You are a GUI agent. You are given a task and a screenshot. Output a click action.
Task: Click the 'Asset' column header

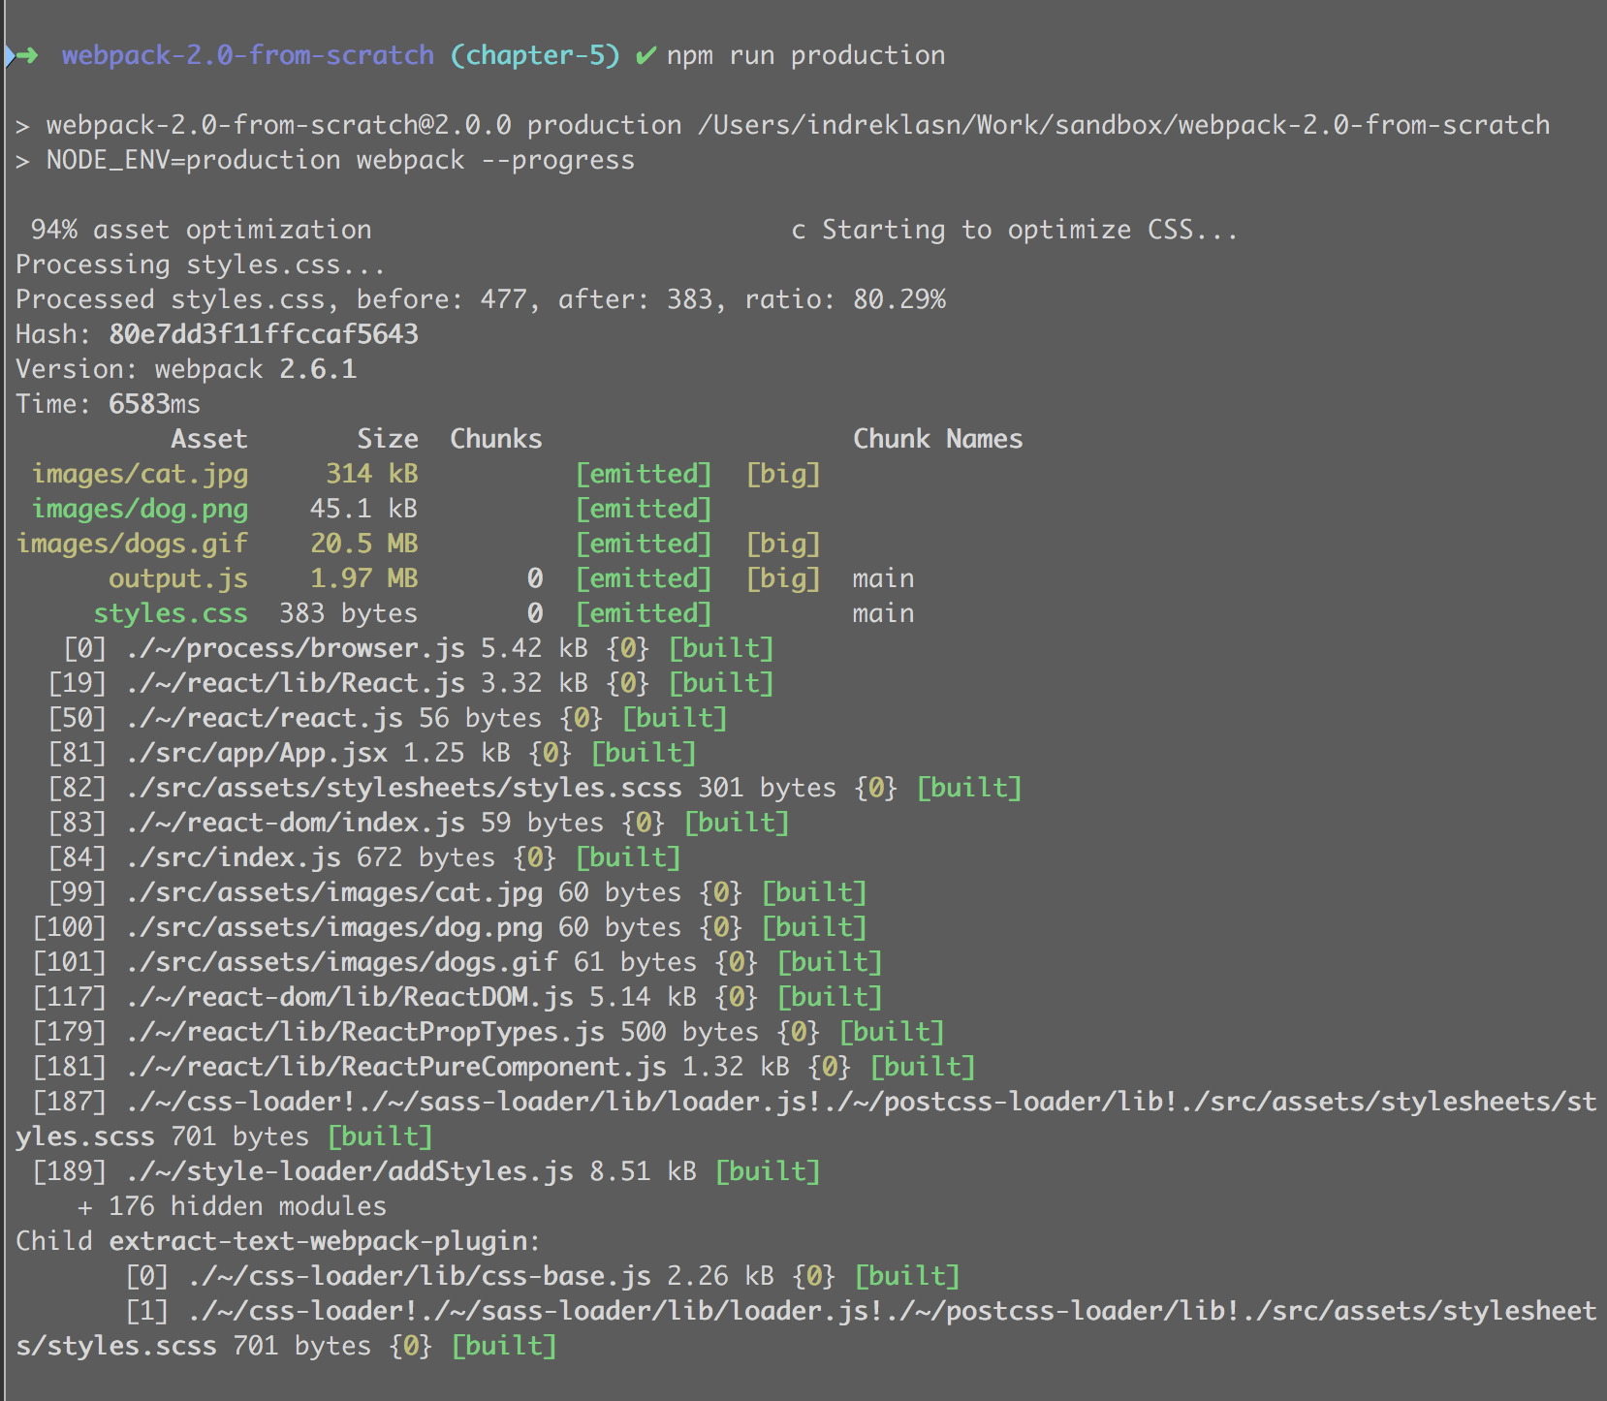[209, 439]
